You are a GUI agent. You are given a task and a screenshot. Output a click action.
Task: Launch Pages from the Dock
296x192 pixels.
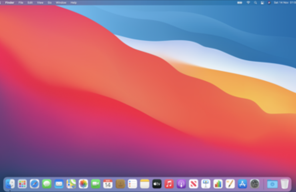230,184
